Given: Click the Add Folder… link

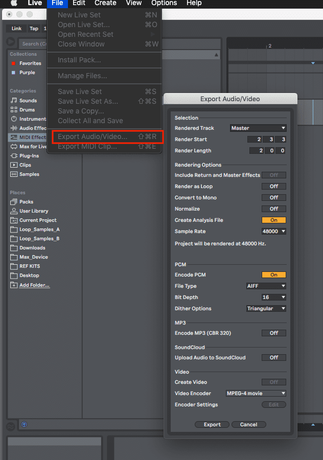Looking at the screenshot, I should 34,285.
